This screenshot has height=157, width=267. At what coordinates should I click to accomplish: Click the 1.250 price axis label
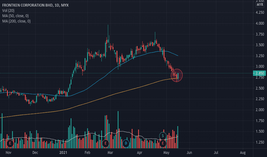click(260, 142)
